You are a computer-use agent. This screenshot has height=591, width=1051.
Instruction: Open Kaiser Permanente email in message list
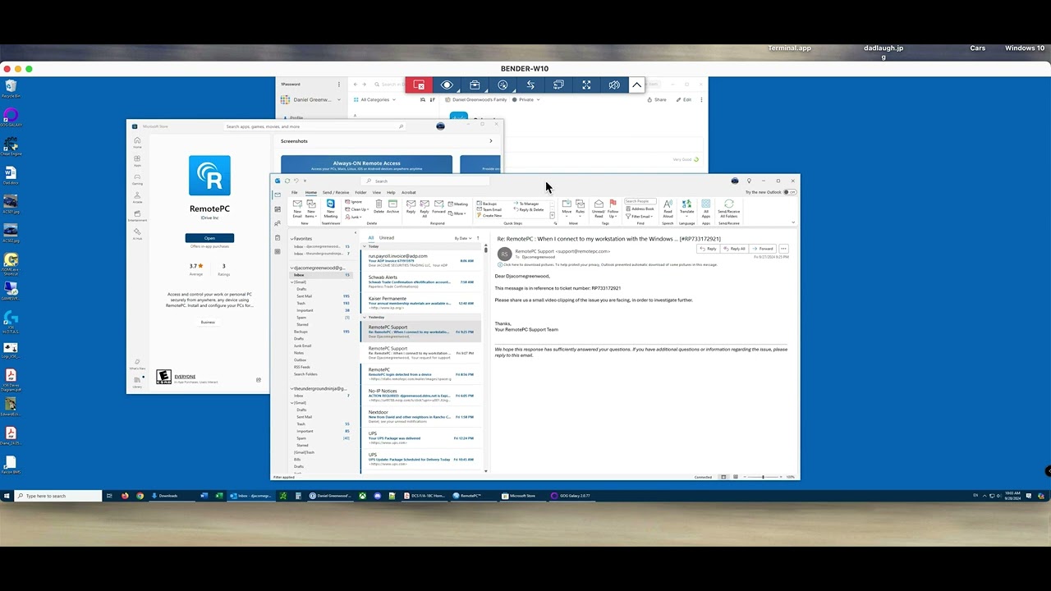[421, 303]
